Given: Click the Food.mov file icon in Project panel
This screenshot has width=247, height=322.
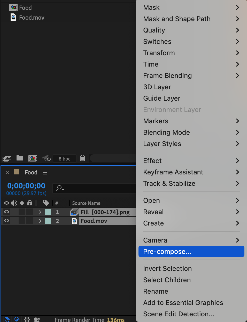Looking at the screenshot, I should point(13,17).
